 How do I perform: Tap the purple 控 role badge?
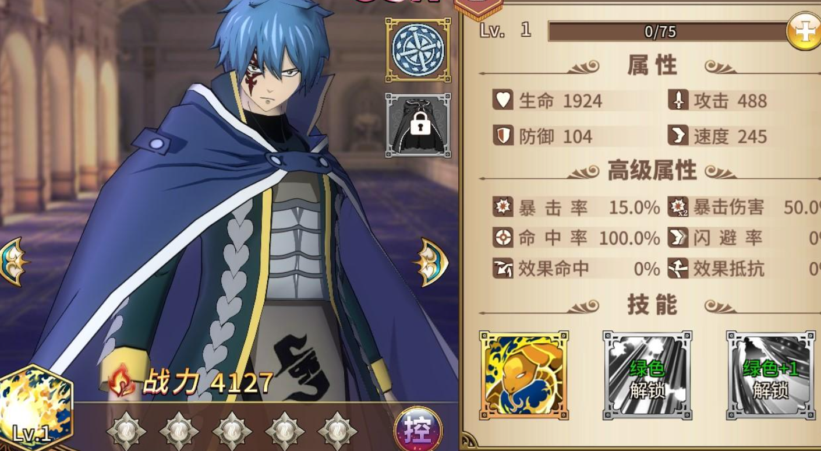pyautogui.click(x=418, y=429)
